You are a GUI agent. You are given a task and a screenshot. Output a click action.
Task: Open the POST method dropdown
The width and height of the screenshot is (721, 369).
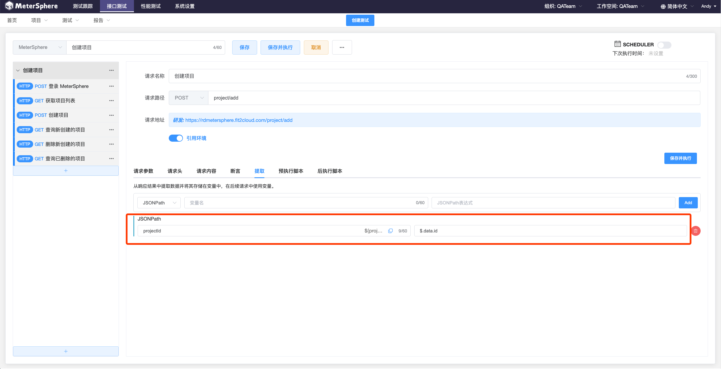[x=188, y=98]
